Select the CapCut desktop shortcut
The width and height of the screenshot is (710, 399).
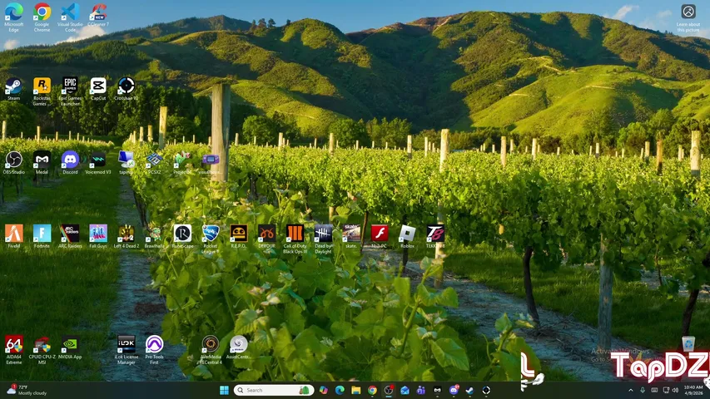[98, 88]
